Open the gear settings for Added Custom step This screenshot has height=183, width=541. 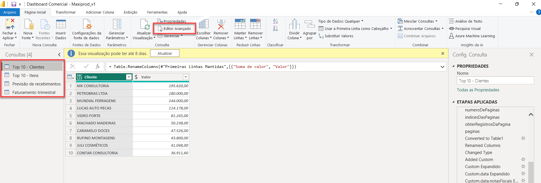point(523,160)
